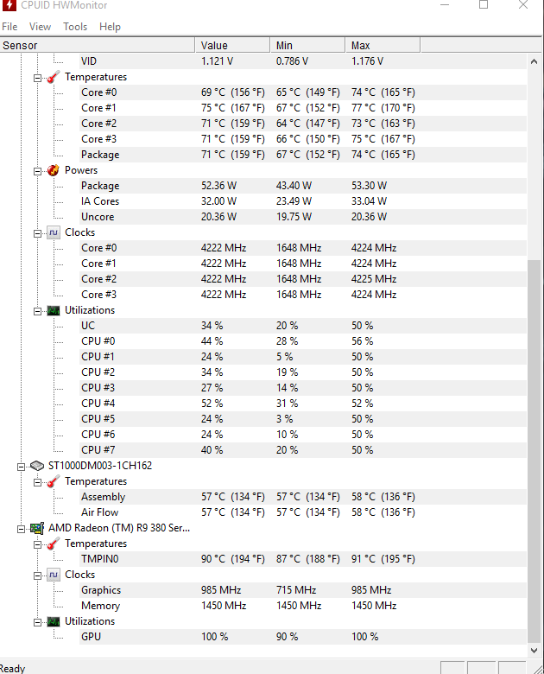Click the HWMonitor lightning bolt app icon

tap(9, 5)
